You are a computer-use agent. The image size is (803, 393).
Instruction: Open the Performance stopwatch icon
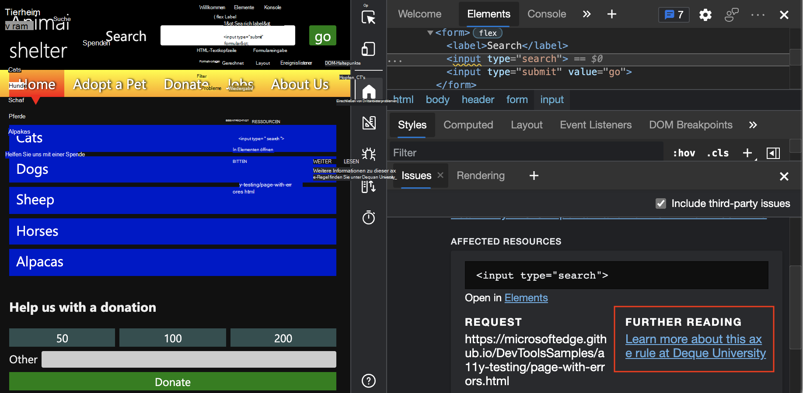click(x=369, y=217)
